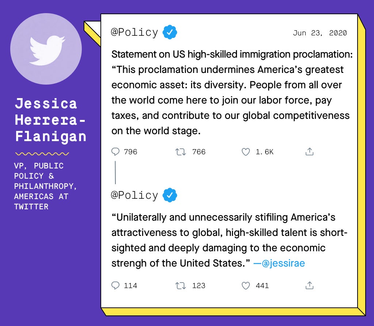
Task: Click the retweet icon showing 766
Action: (180, 152)
